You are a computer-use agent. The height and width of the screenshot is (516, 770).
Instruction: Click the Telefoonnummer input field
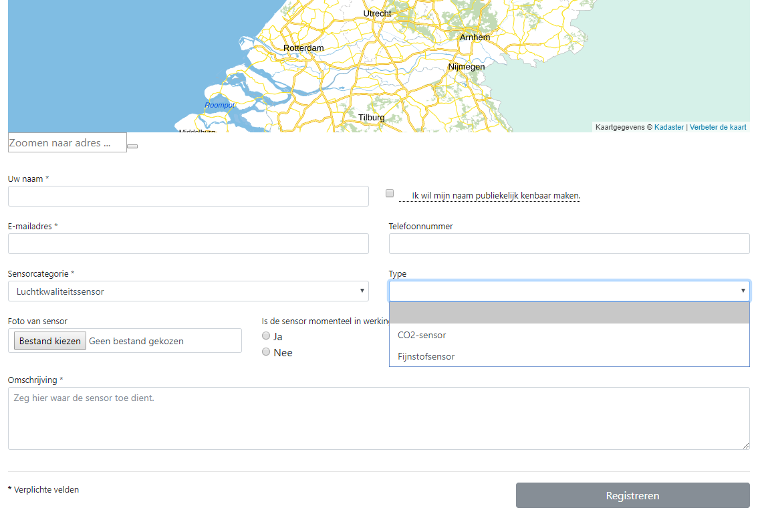pos(569,244)
